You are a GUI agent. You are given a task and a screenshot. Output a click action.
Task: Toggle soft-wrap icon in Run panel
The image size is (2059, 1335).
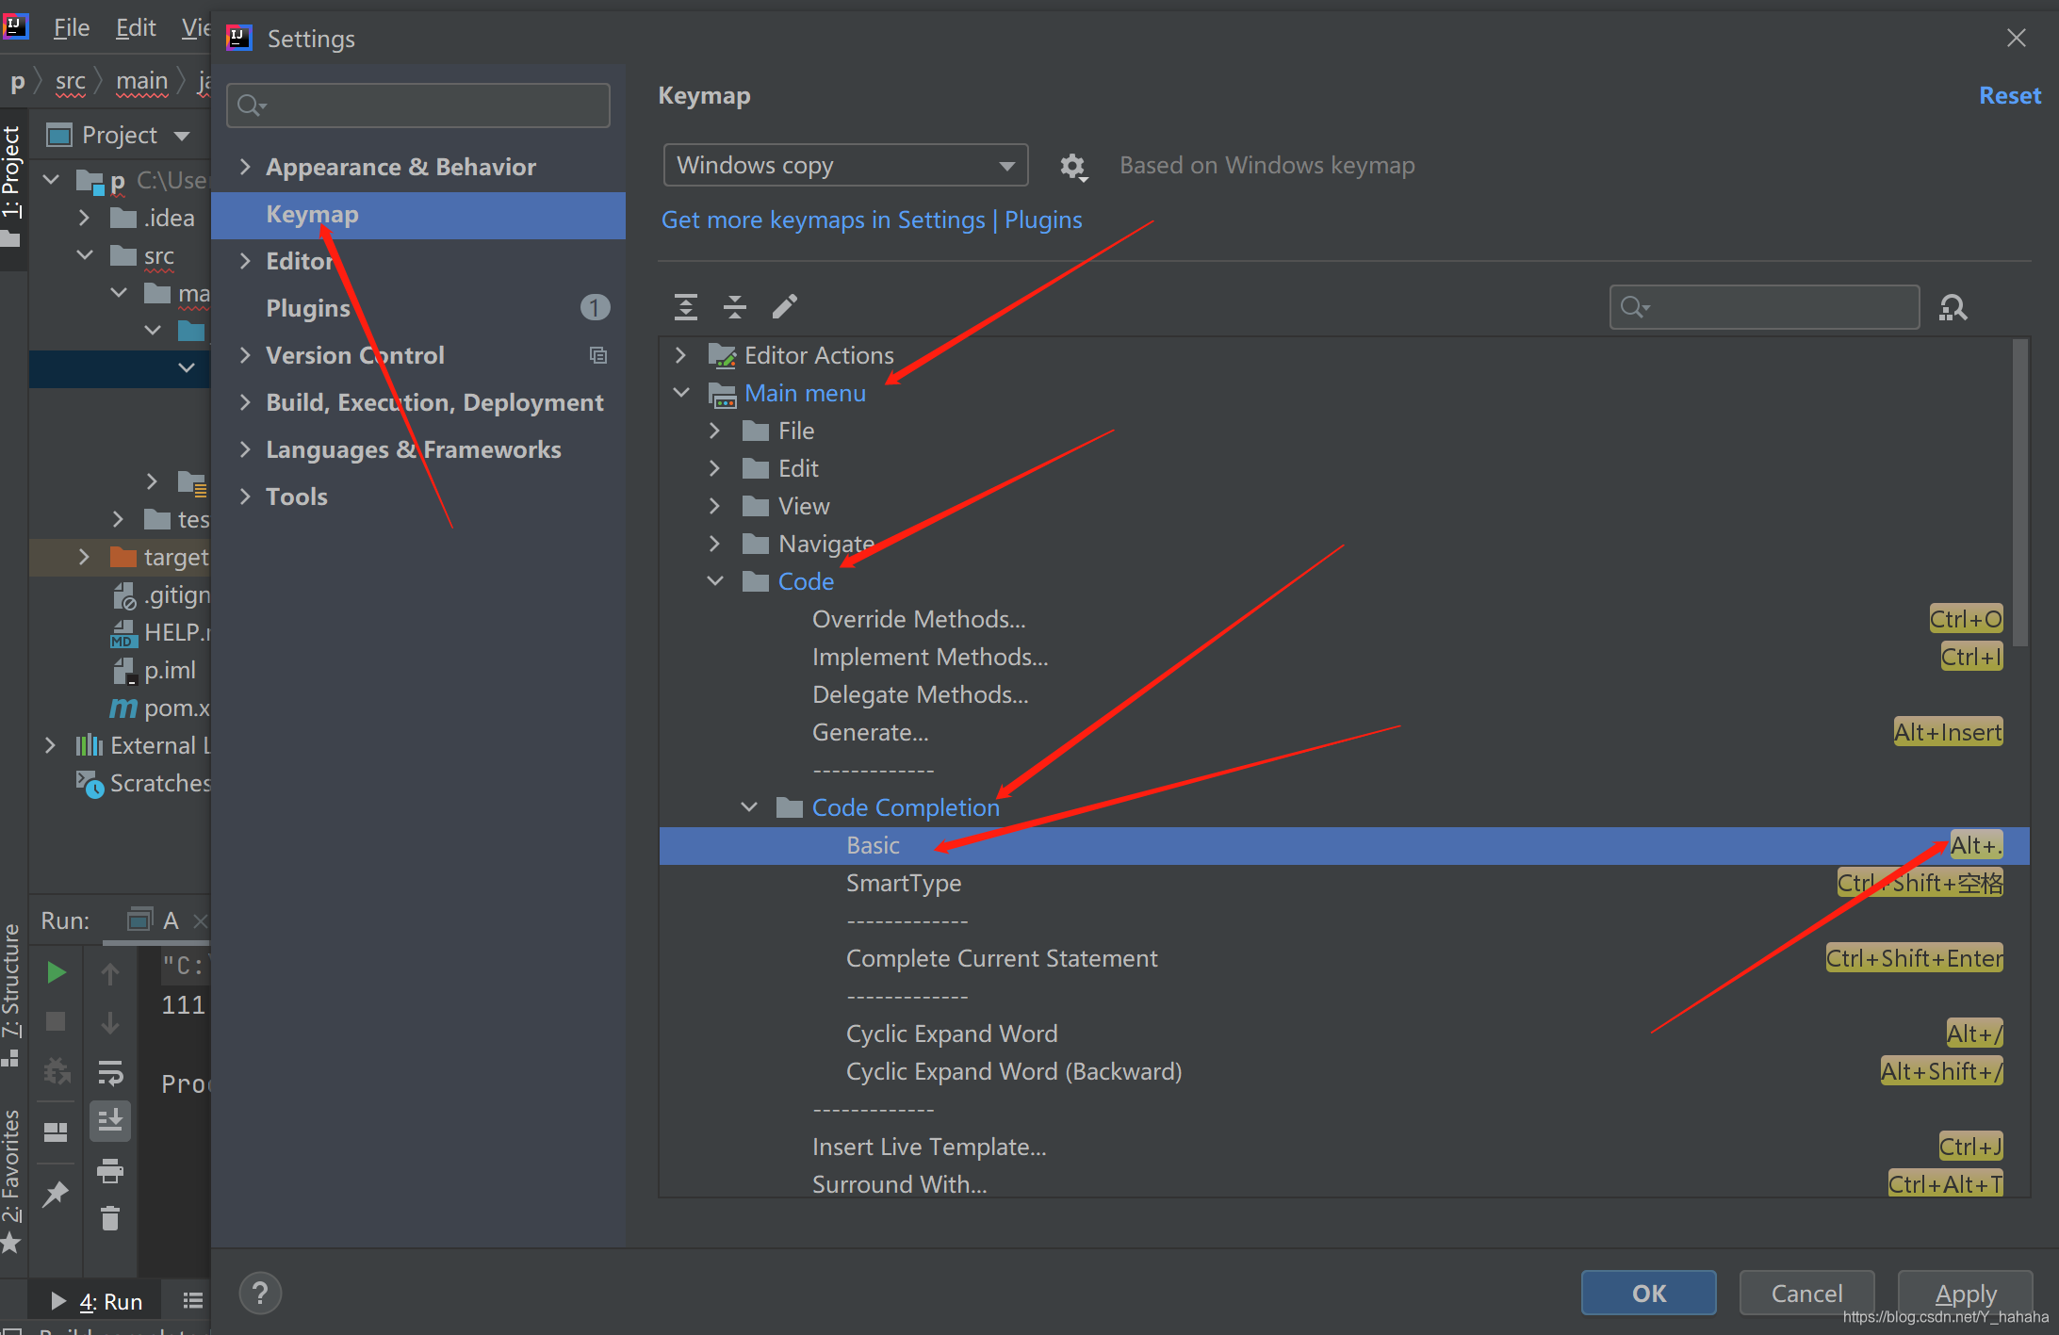[x=110, y=1072]
